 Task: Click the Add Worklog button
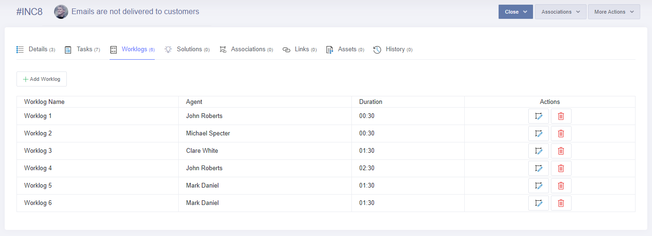(x=41, y=79)
